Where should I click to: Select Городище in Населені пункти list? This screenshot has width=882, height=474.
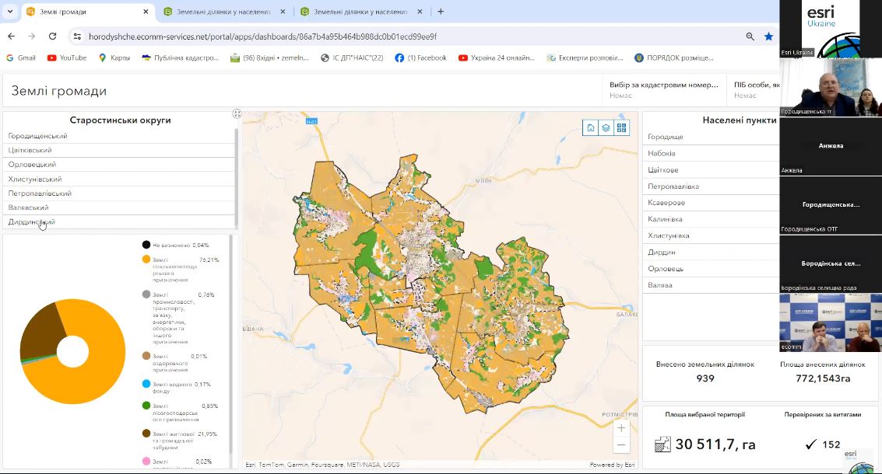click(x=711, y=137)
